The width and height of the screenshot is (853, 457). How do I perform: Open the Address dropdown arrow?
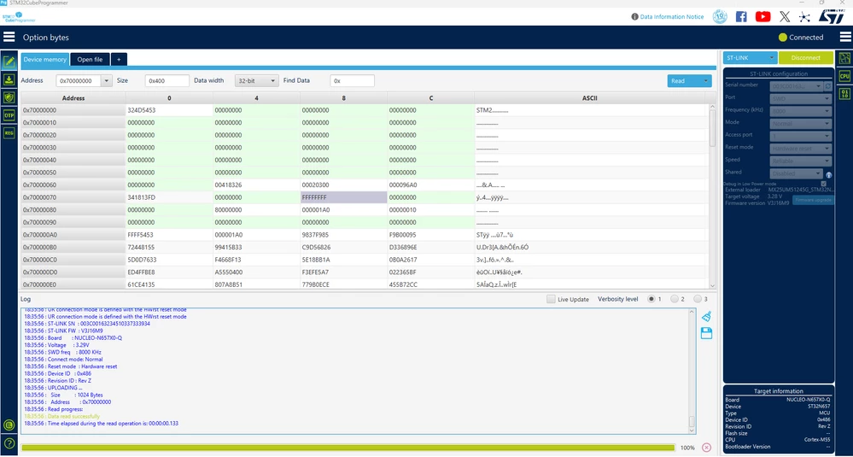pyautogui.click(x=106, y=80)
